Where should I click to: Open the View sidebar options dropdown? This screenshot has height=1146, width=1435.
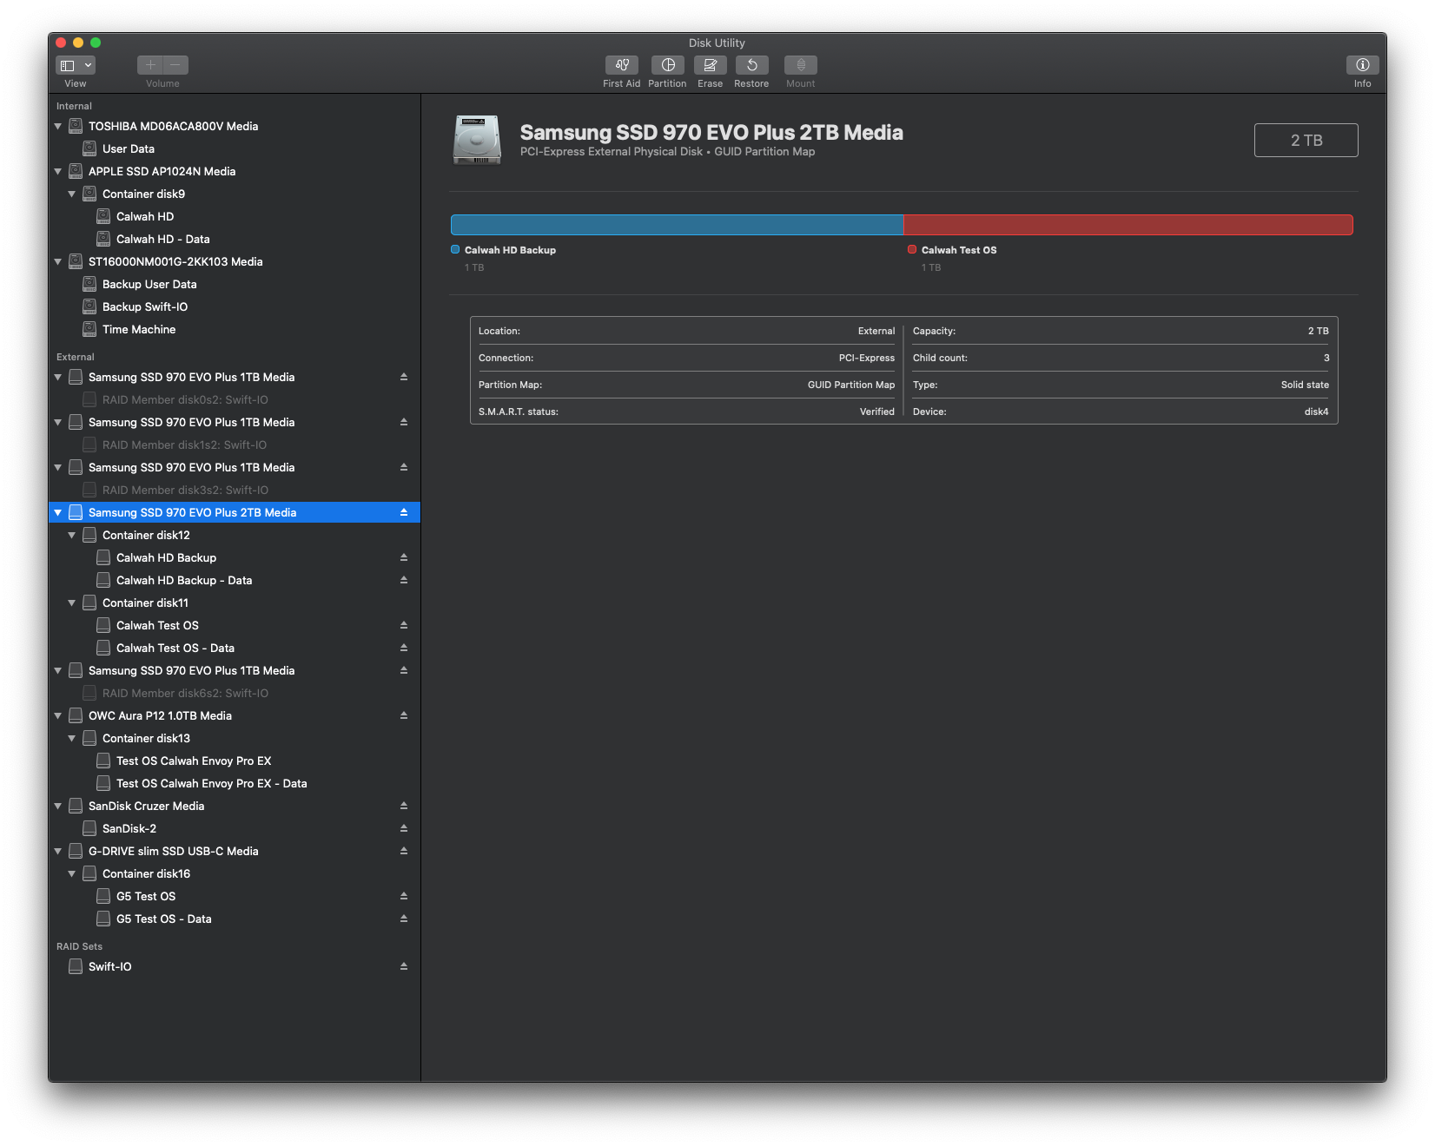coord(76,65)
